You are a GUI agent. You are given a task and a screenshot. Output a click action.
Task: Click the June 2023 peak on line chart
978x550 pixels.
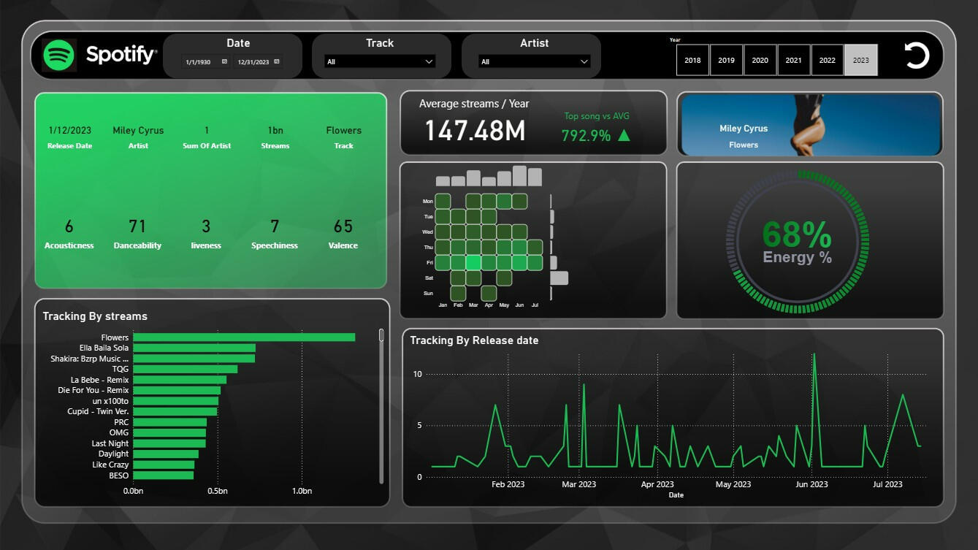pyautogui.click(x=814, y=356)
